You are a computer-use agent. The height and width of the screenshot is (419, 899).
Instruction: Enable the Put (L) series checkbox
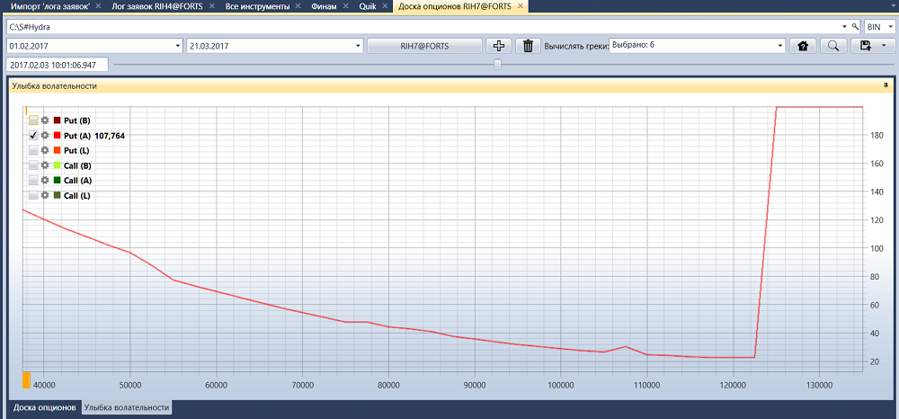[x=33, y=150]
